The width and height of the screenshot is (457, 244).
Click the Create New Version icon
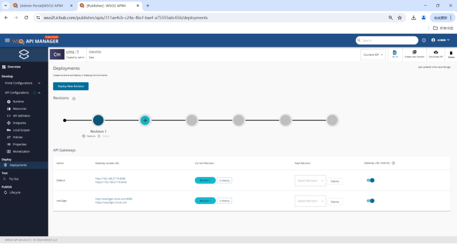coord(414,52)
